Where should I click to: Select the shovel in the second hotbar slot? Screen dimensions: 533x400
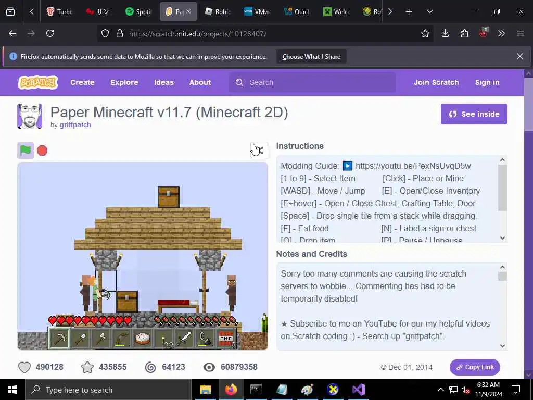tap(80, 339)
